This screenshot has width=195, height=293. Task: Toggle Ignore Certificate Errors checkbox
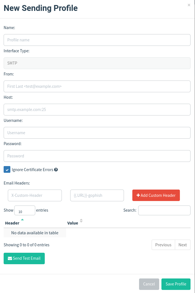coord(7,170)
